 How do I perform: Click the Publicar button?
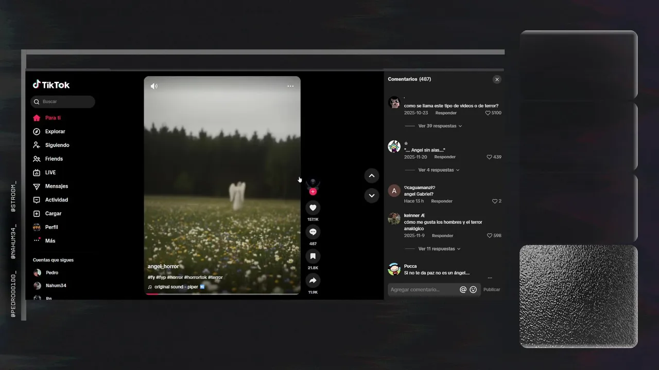point(492,290)
